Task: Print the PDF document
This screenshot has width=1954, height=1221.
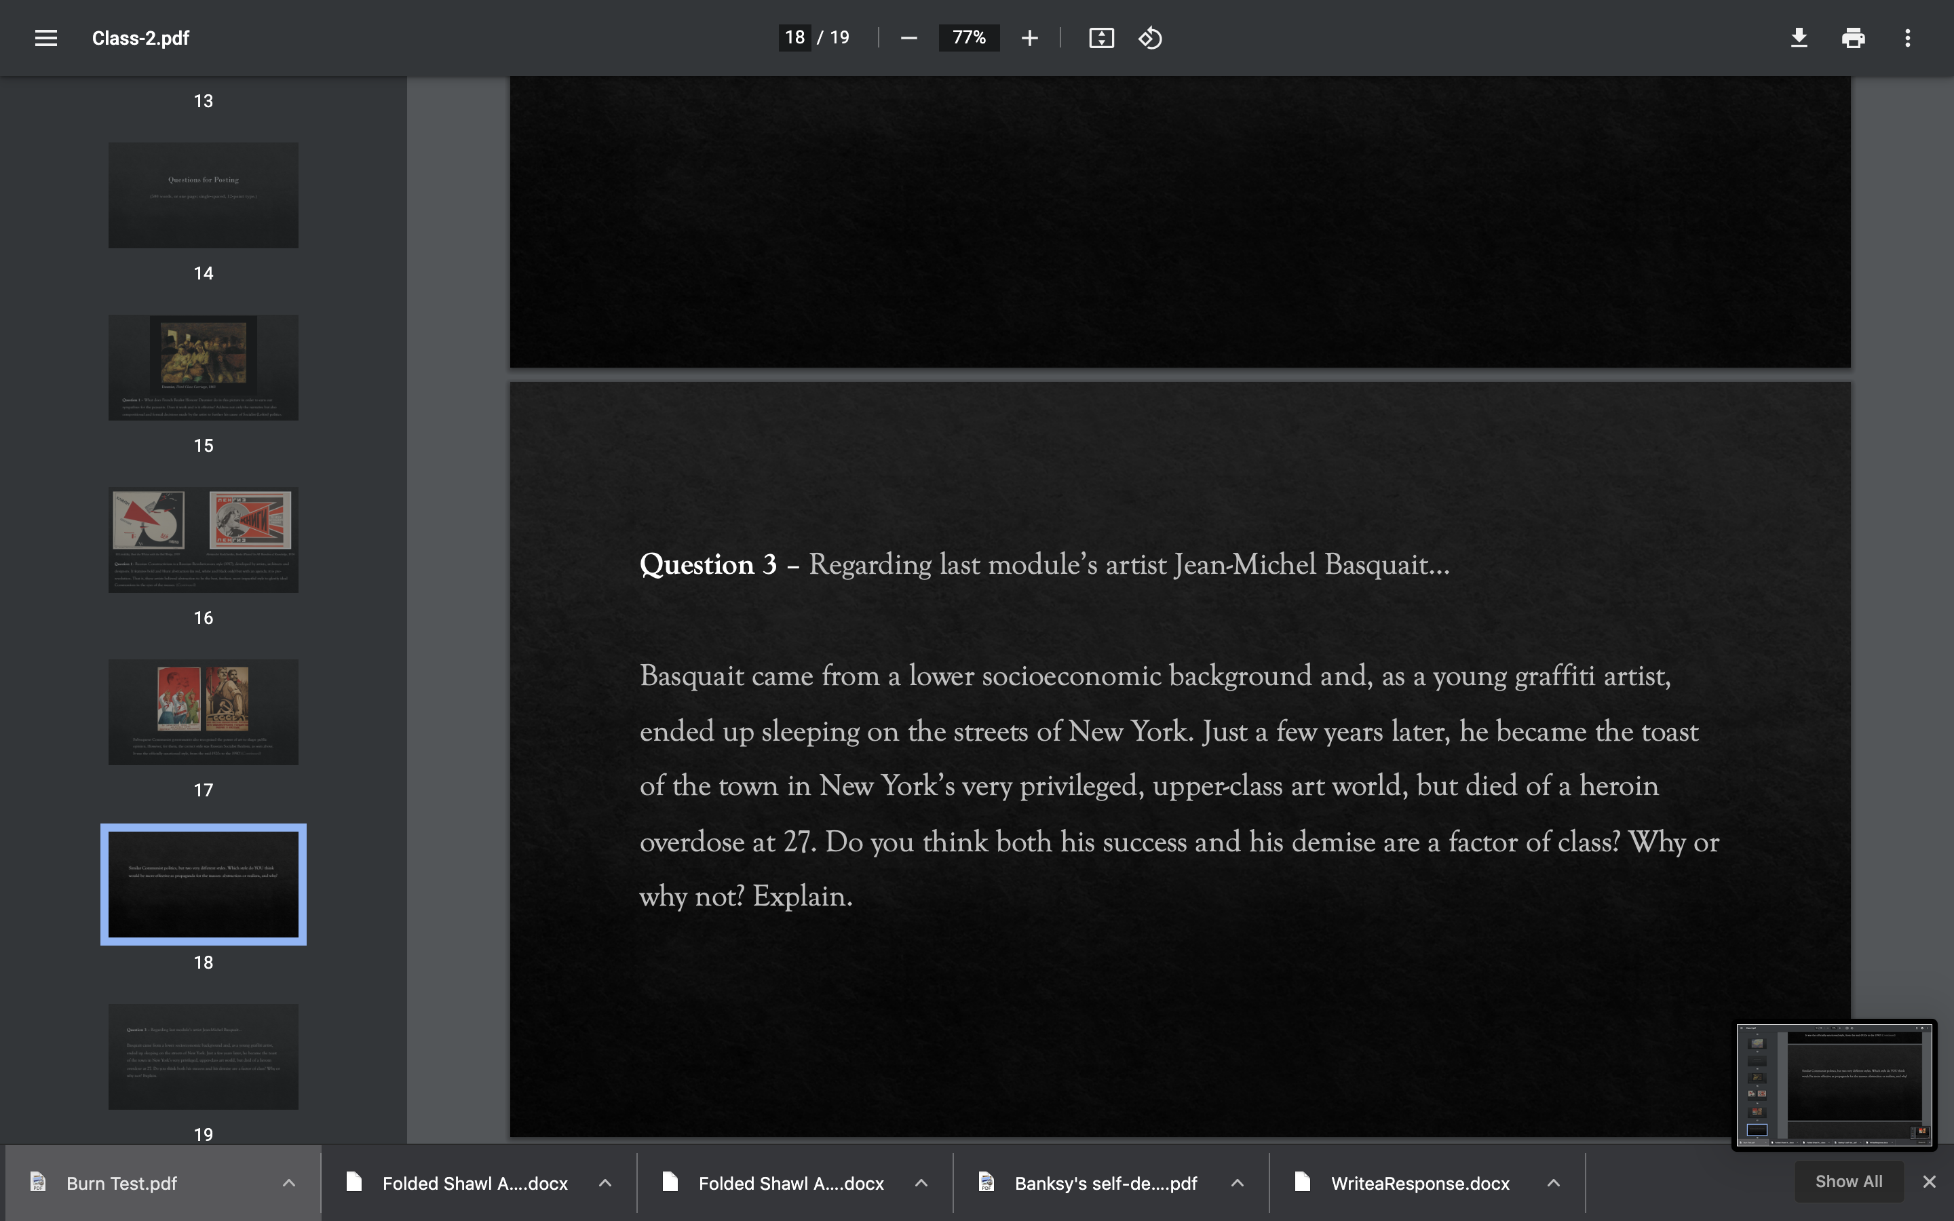Action: (1853, 38)
